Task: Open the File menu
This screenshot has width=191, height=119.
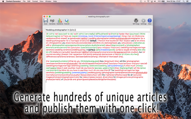Action: (24, 1)
